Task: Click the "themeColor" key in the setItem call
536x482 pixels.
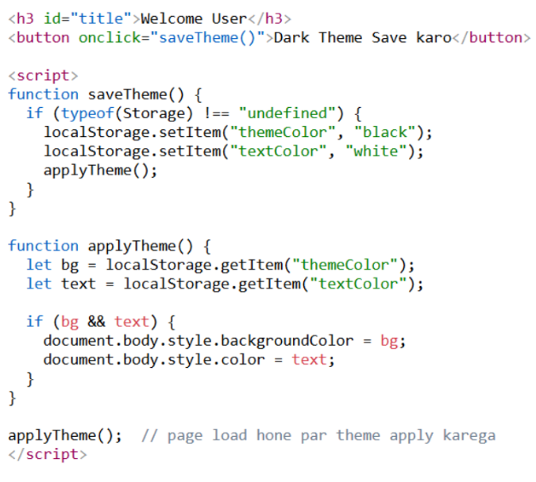Action: (283, 132)
